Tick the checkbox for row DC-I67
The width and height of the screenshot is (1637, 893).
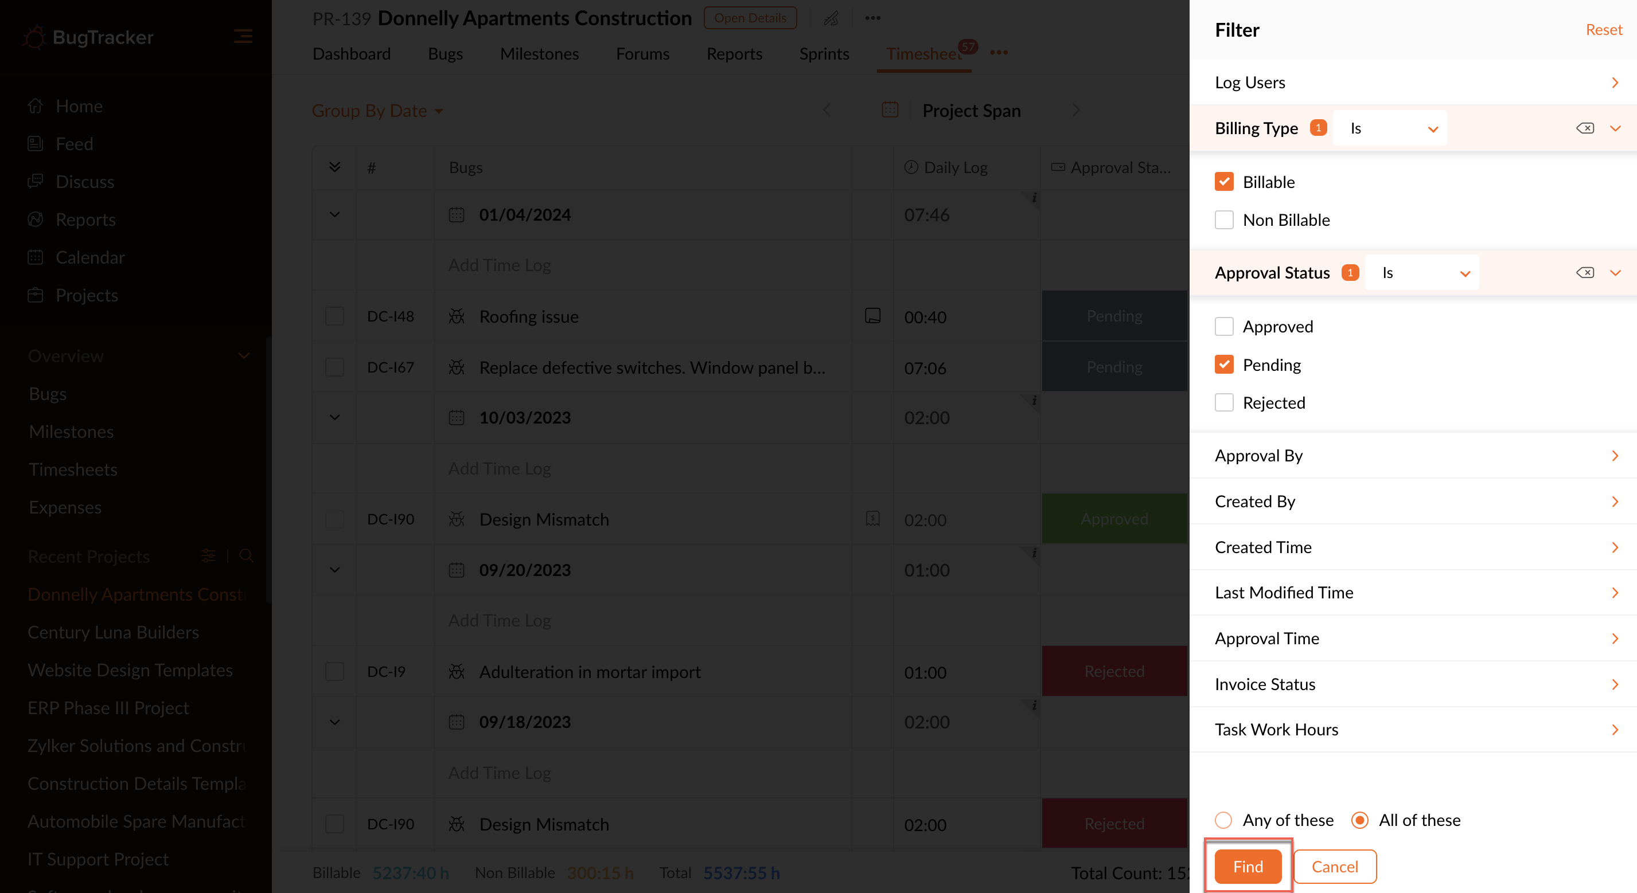point(334,367)
